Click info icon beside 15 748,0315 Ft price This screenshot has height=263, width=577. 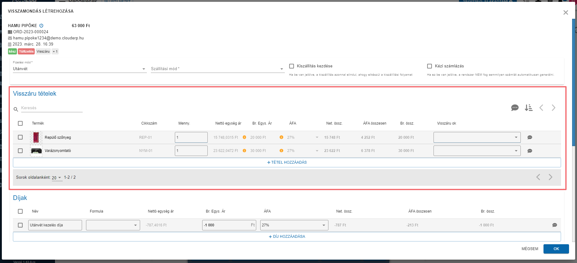(x=244, y=137)
